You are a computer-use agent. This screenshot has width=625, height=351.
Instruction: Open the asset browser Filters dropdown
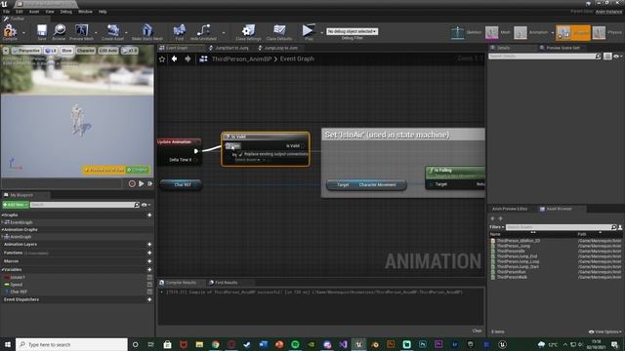tap(497, 227)
